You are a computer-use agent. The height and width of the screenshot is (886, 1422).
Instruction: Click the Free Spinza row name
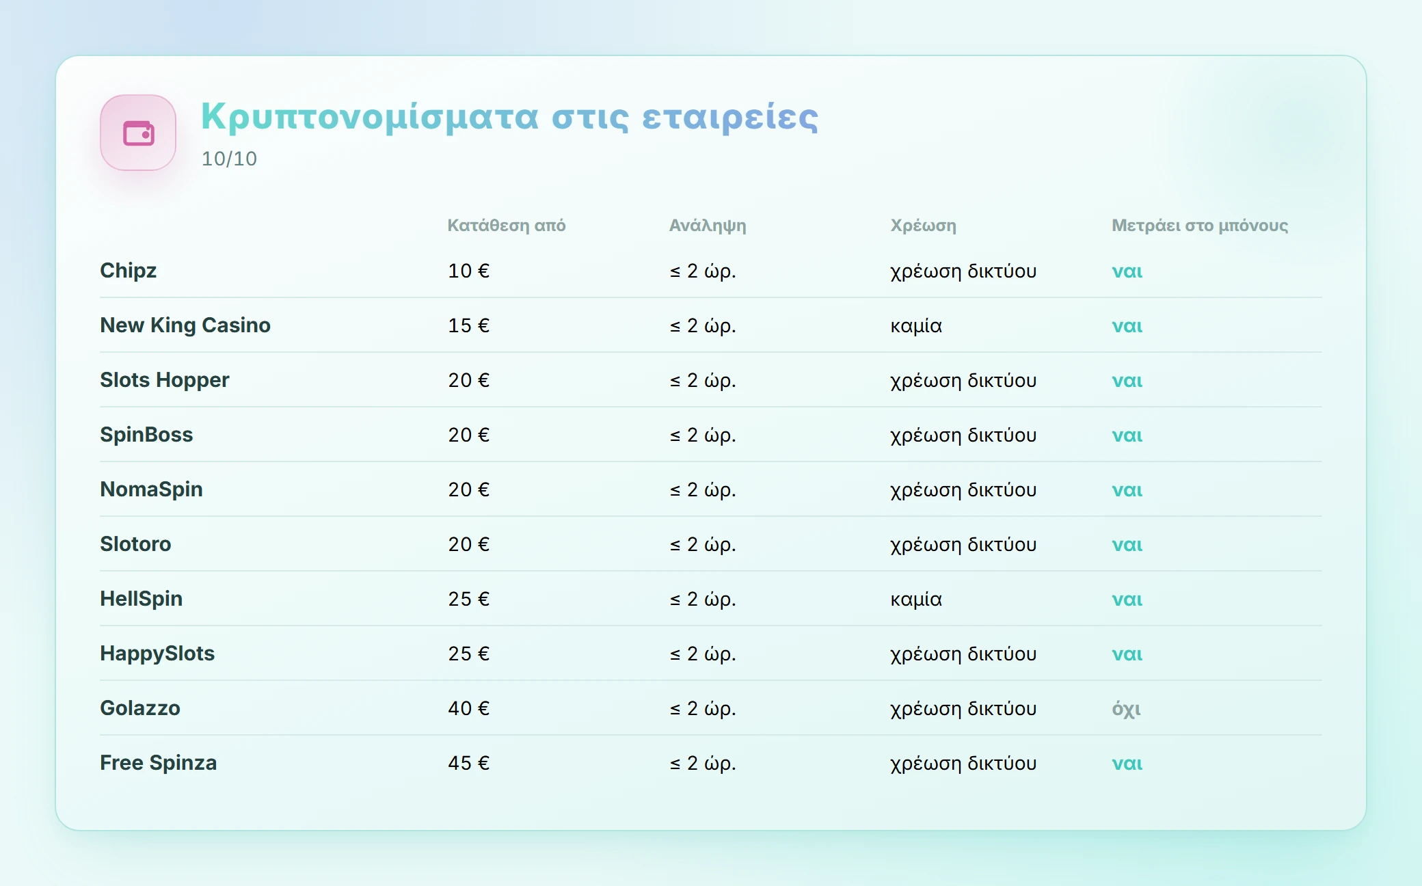[159, 763]
